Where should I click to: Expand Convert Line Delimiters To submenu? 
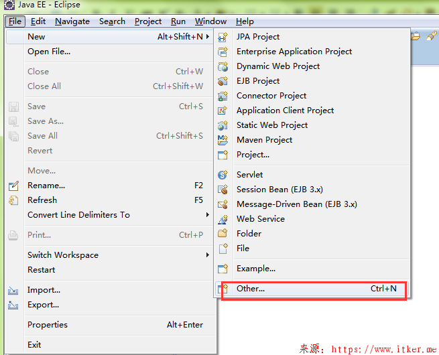coord(208,214)
